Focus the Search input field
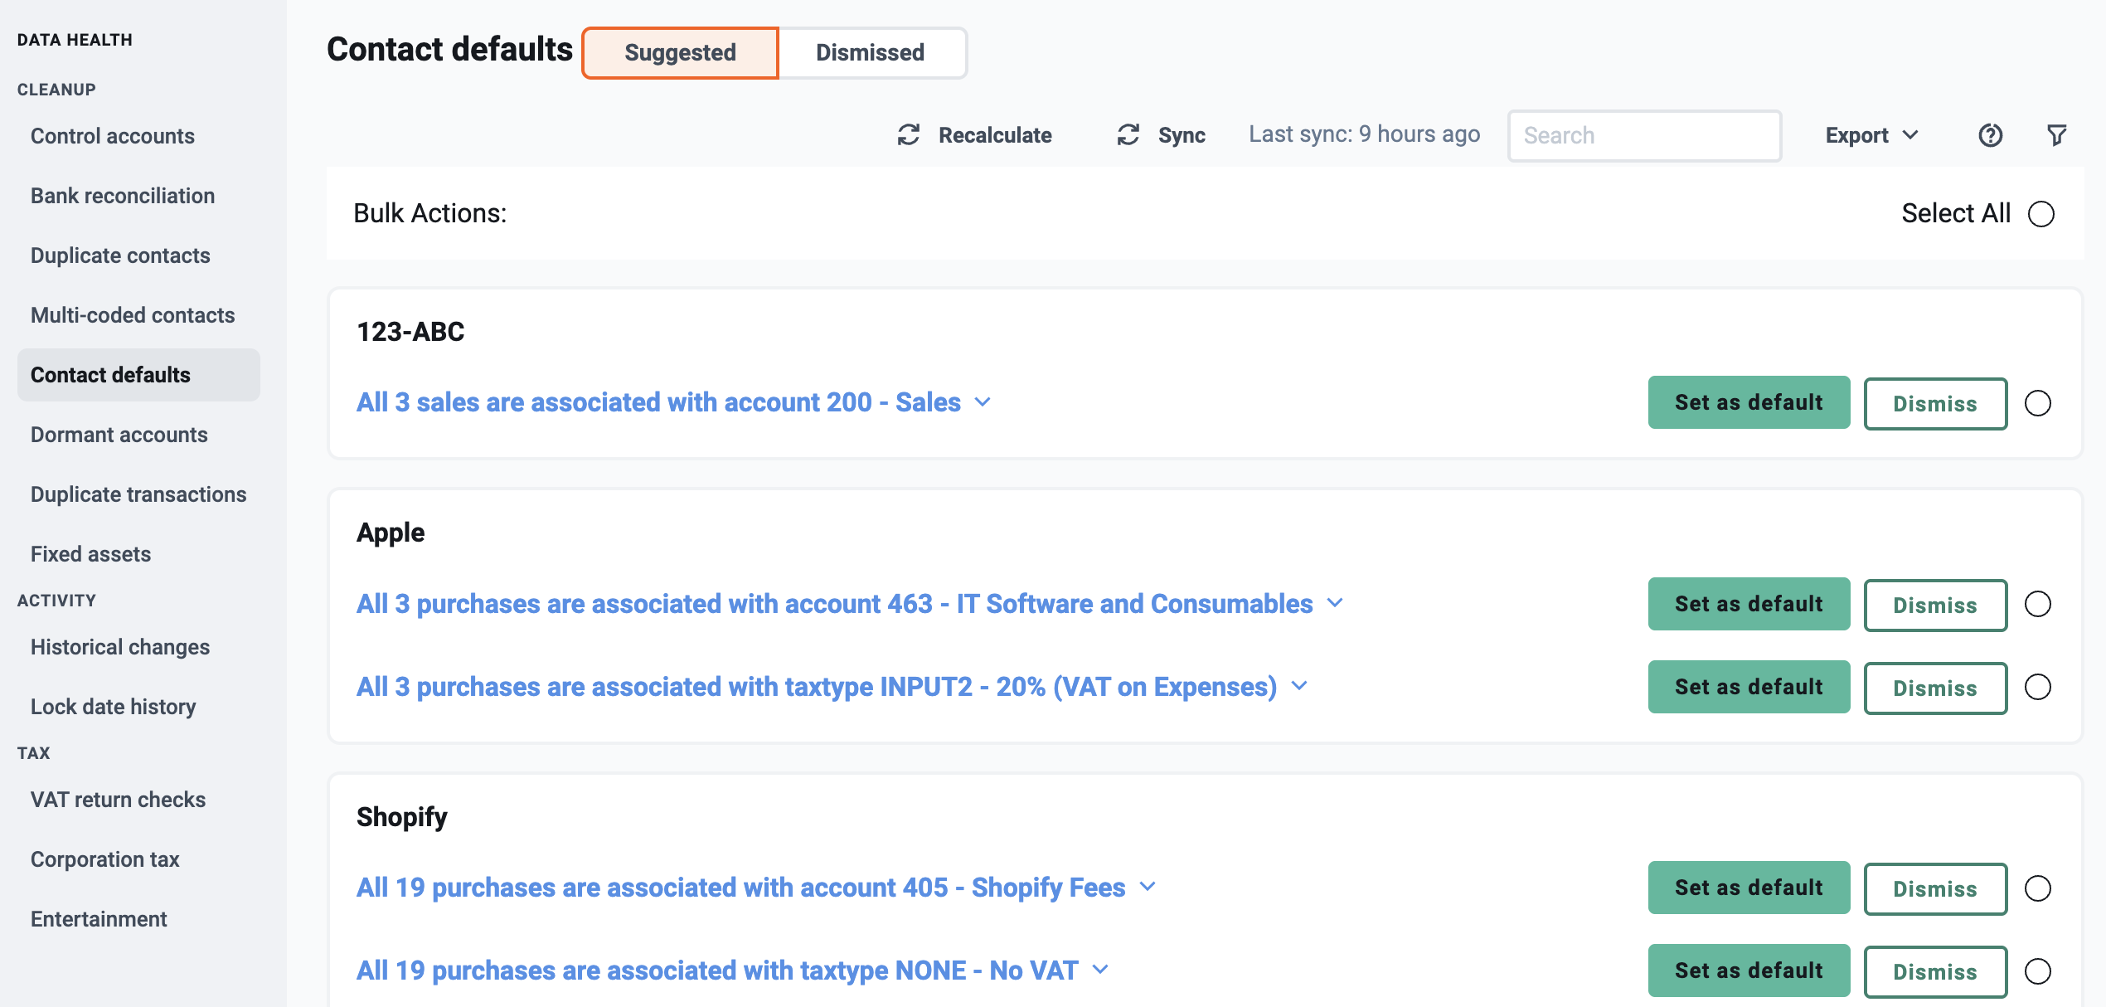This screenshot has height=1007, width=2106. click(1644, 135)
